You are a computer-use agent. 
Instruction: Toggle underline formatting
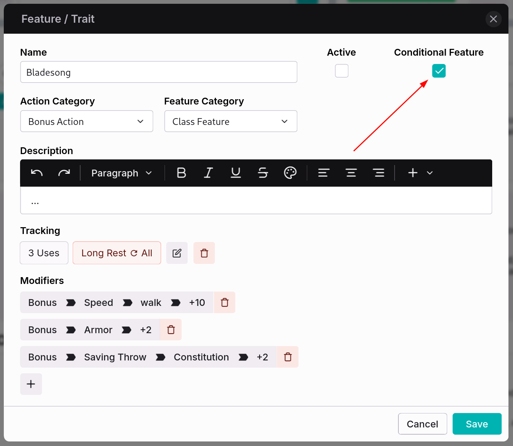(236, 173)
